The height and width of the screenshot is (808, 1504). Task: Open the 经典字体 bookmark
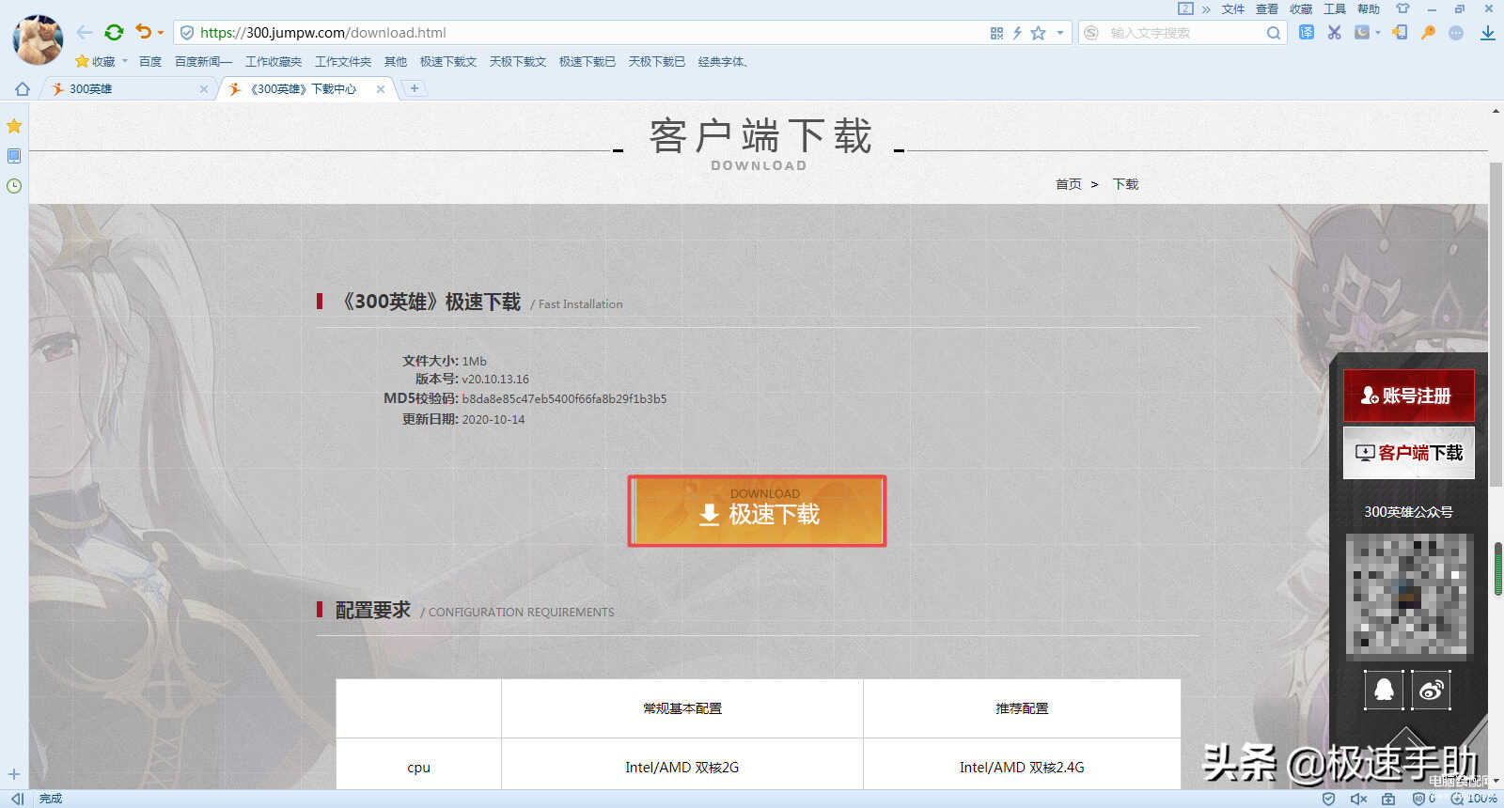coord(722,61)
